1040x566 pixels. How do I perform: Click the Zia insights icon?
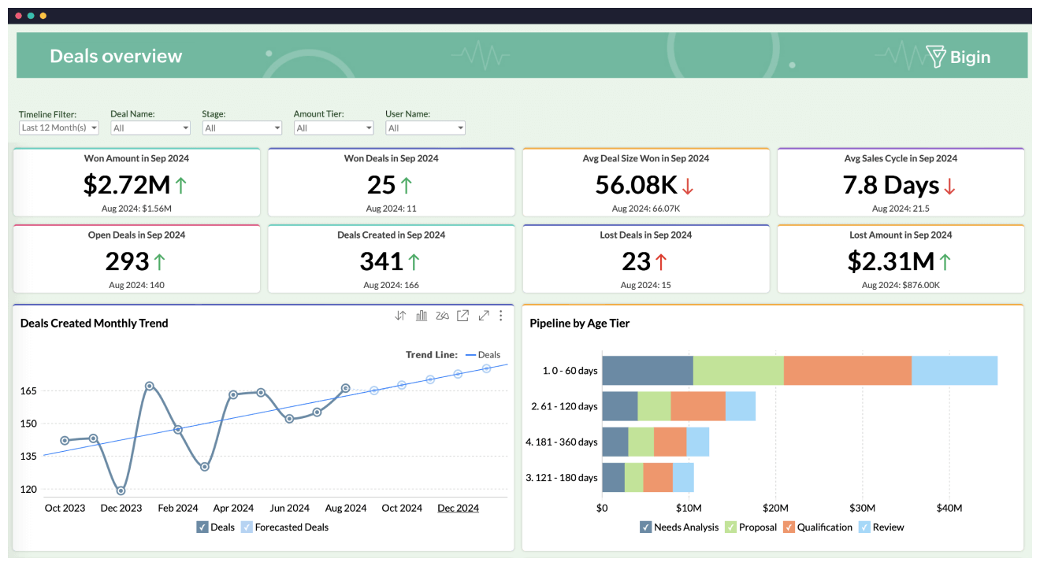click(x=442, y=316)
